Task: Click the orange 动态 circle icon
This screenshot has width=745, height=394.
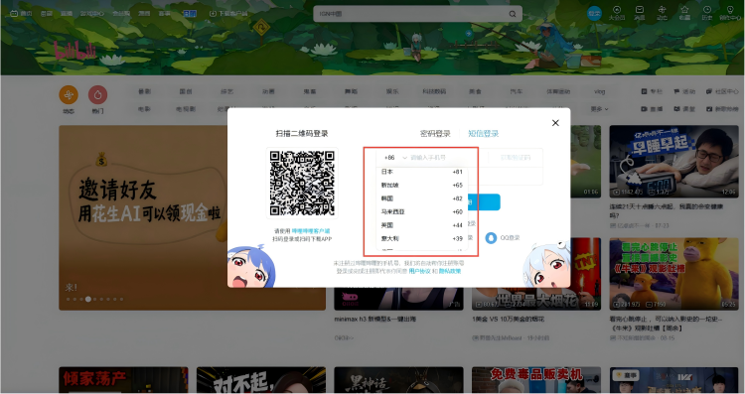Action: [x=69, y=95]
